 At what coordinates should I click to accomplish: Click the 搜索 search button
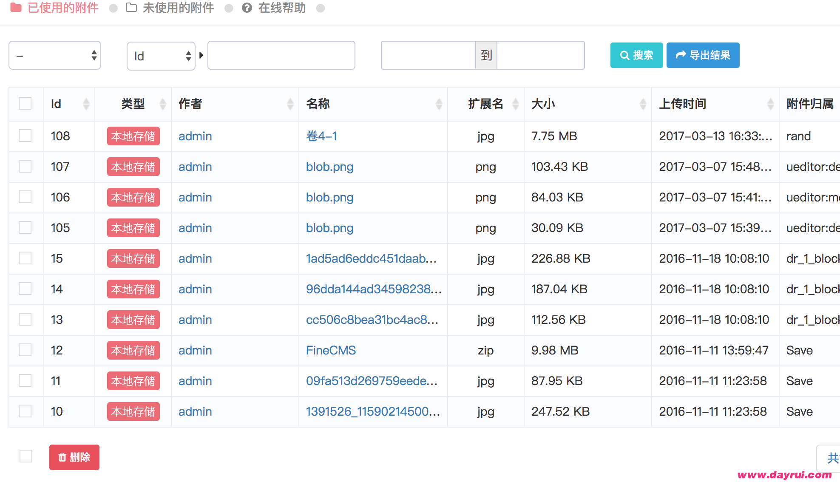636,55
